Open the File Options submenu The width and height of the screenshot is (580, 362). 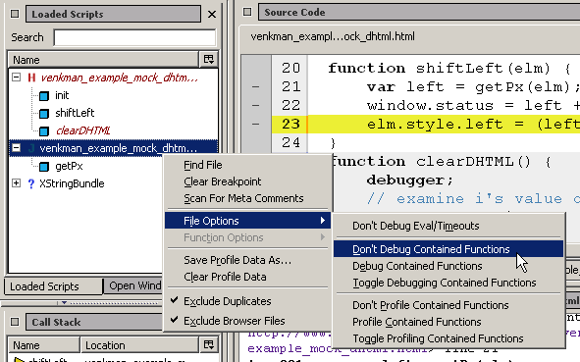[248, 221]
